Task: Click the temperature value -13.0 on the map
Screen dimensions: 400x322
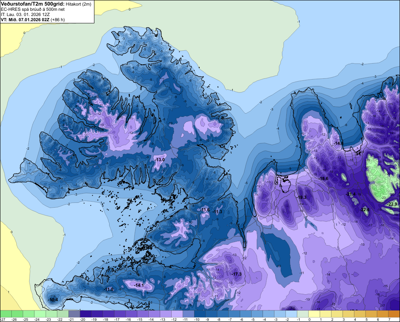Action: point(160,160)
